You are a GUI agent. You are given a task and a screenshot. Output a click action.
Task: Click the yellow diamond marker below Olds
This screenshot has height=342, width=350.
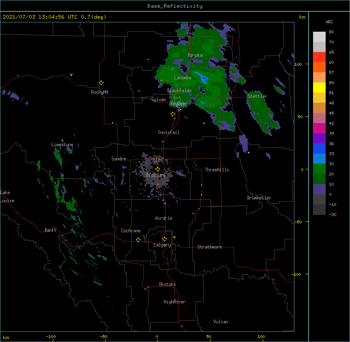tap(158, 169)
